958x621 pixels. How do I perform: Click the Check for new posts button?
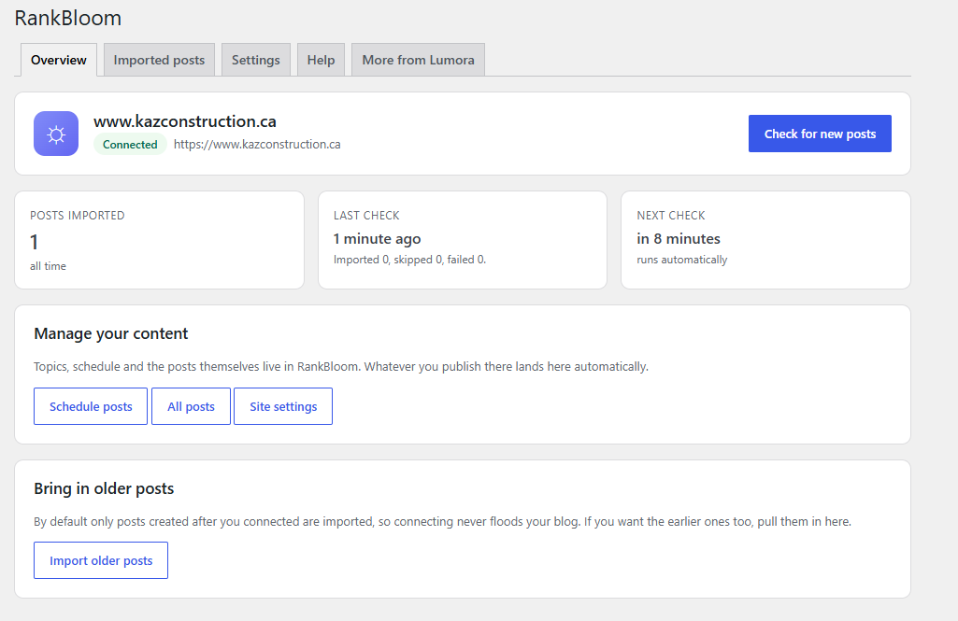(820, 134)
